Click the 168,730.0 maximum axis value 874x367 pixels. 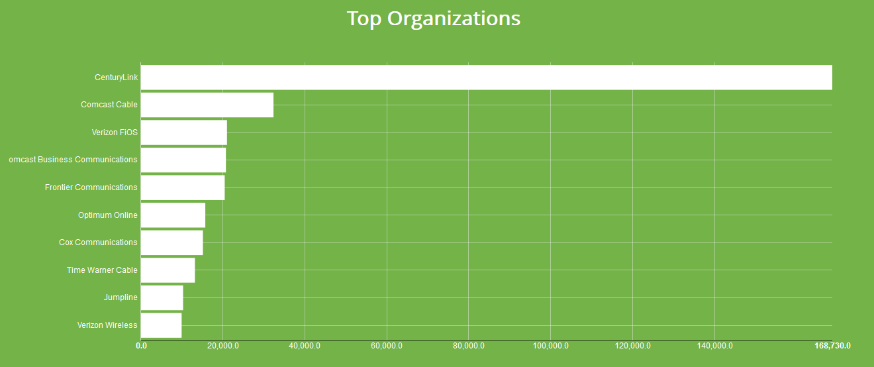tap(832, 346)
